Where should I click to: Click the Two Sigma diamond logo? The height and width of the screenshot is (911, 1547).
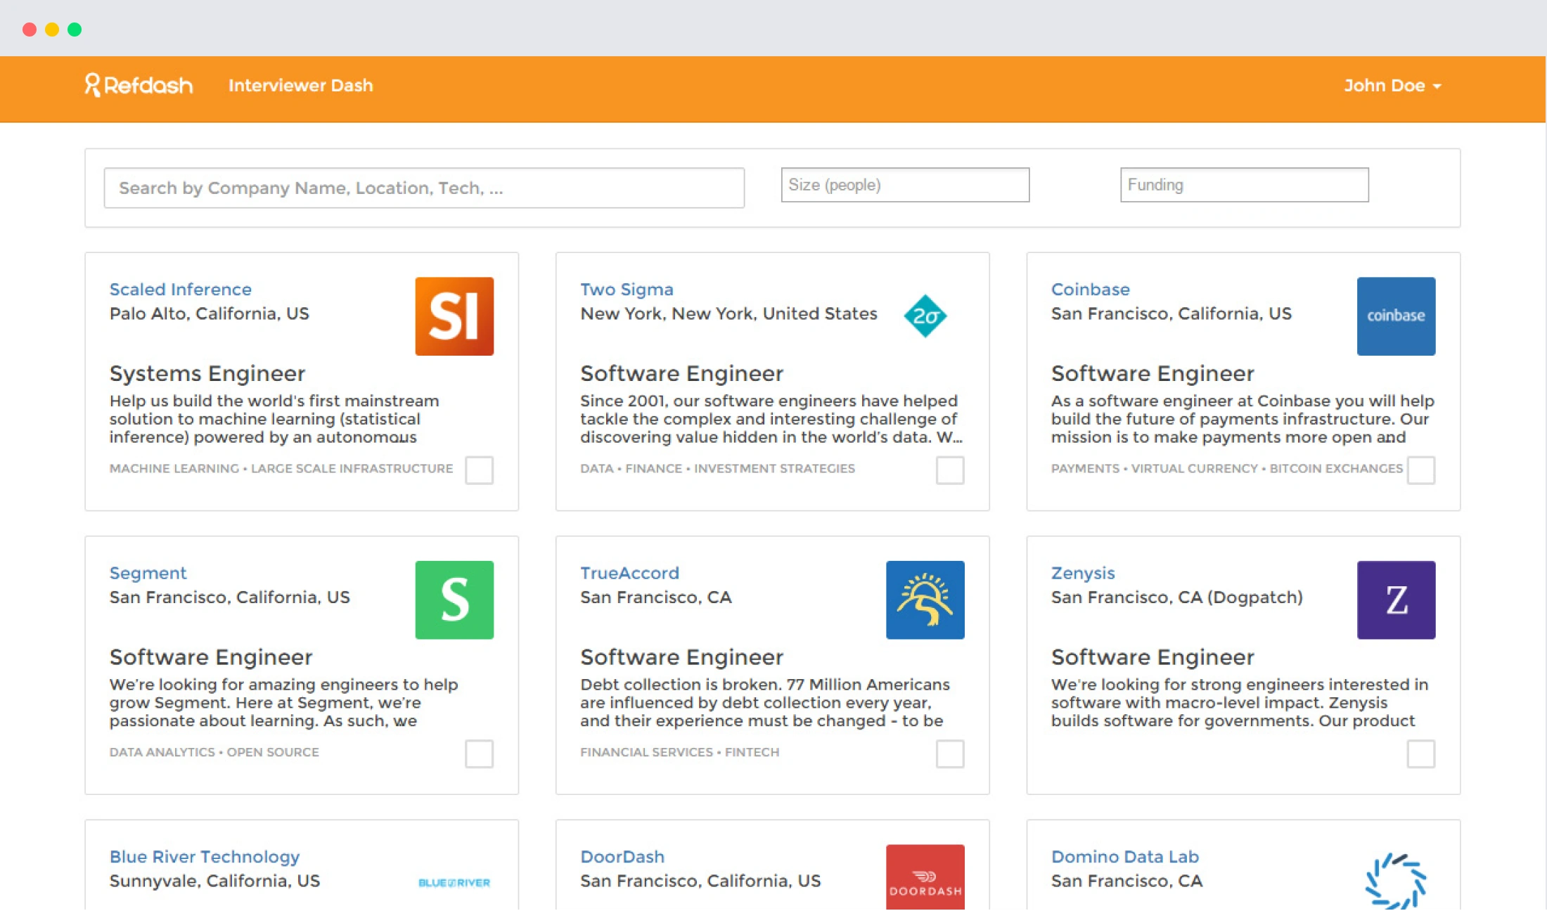coord(925,316)
